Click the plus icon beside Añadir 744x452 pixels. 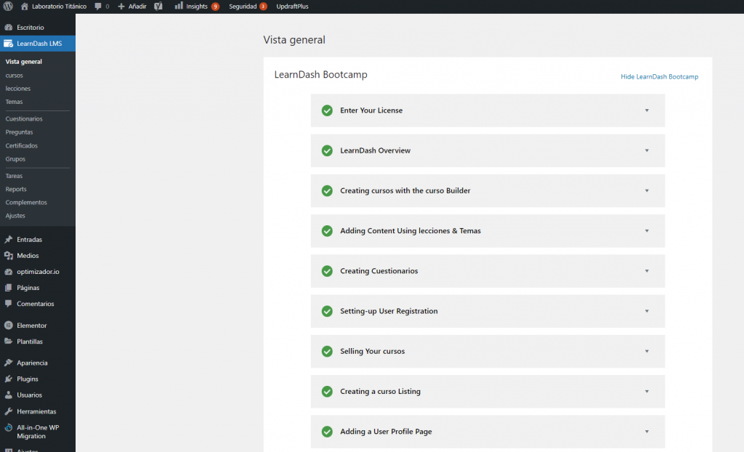[121, 6]
